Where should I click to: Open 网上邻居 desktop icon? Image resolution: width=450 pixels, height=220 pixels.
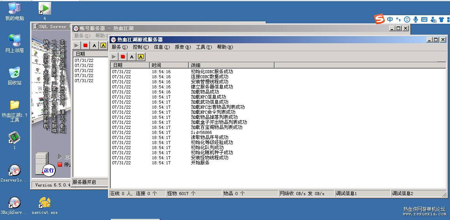(15, 44)
